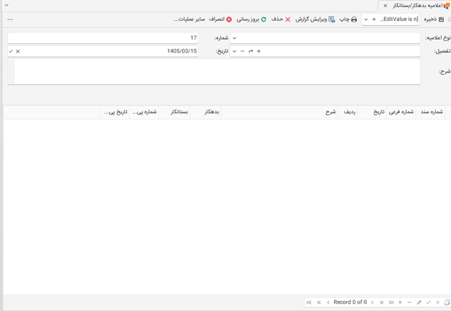This screenshot has height=311, width=451.
Task: Open the toolbar overflow three-dots menu
Action: click(x=10, y=20)
